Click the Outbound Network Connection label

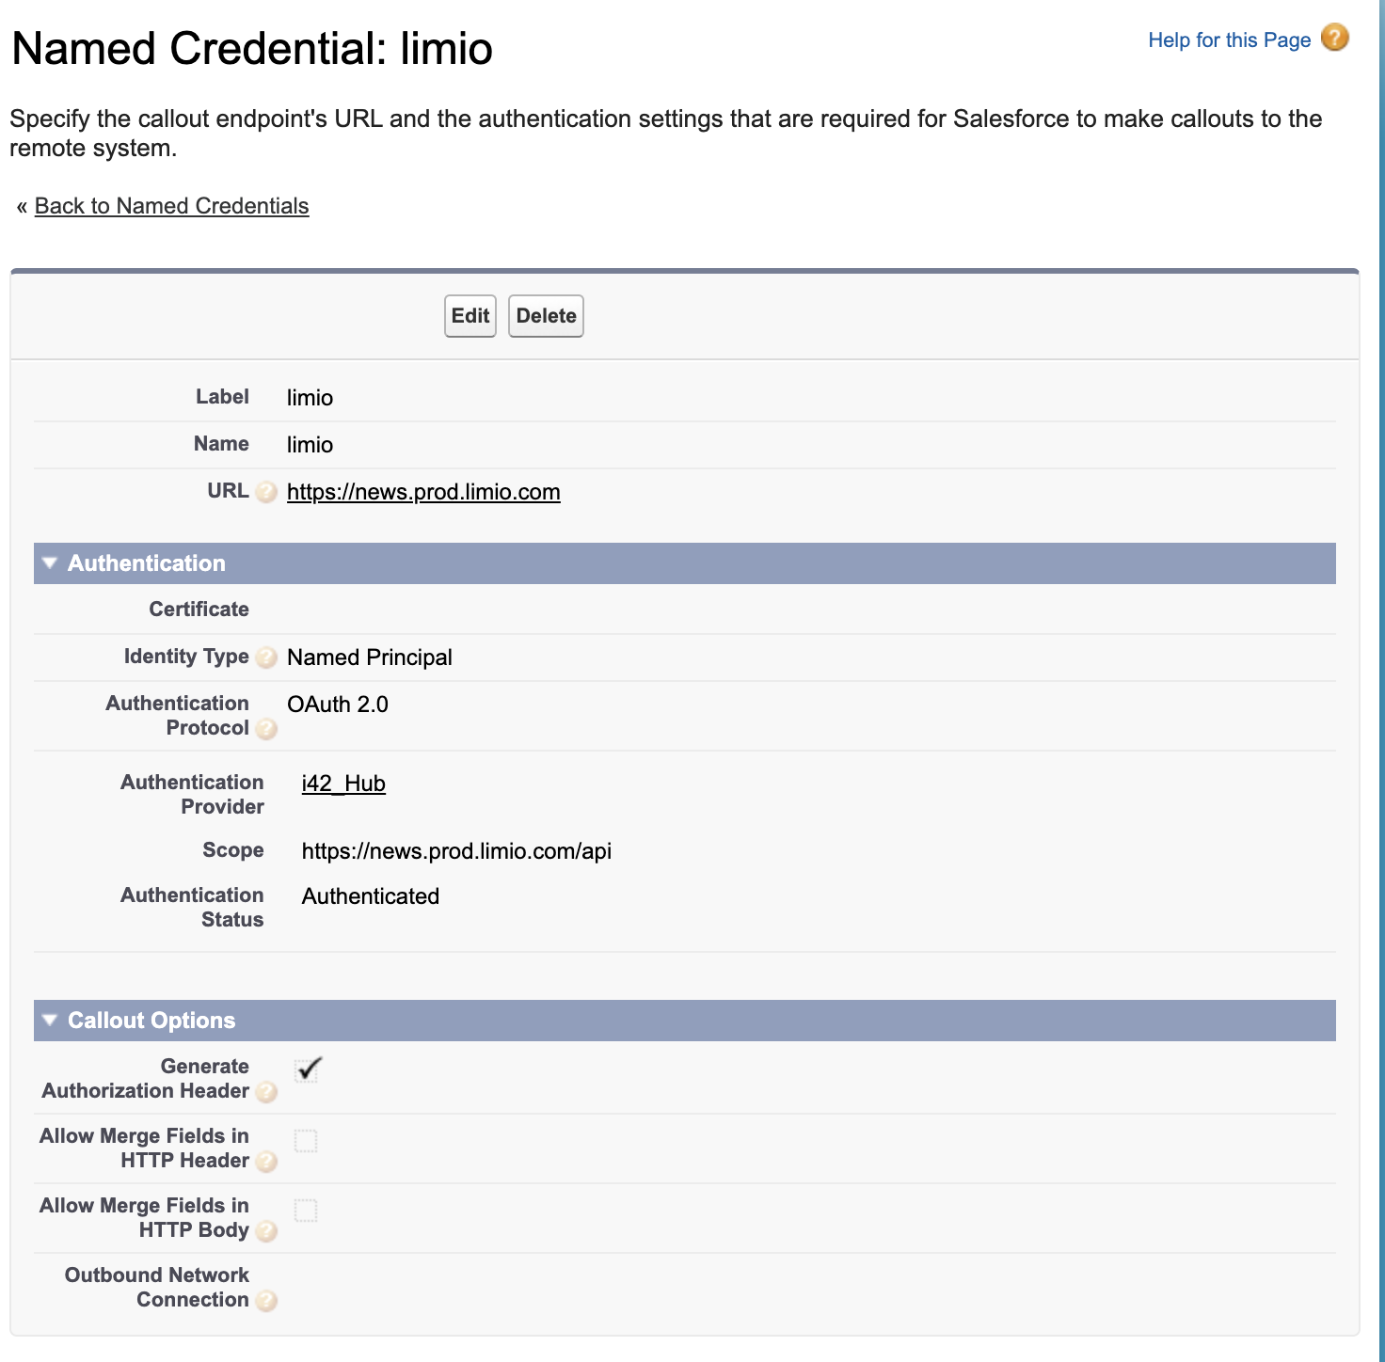(157, 1288)
